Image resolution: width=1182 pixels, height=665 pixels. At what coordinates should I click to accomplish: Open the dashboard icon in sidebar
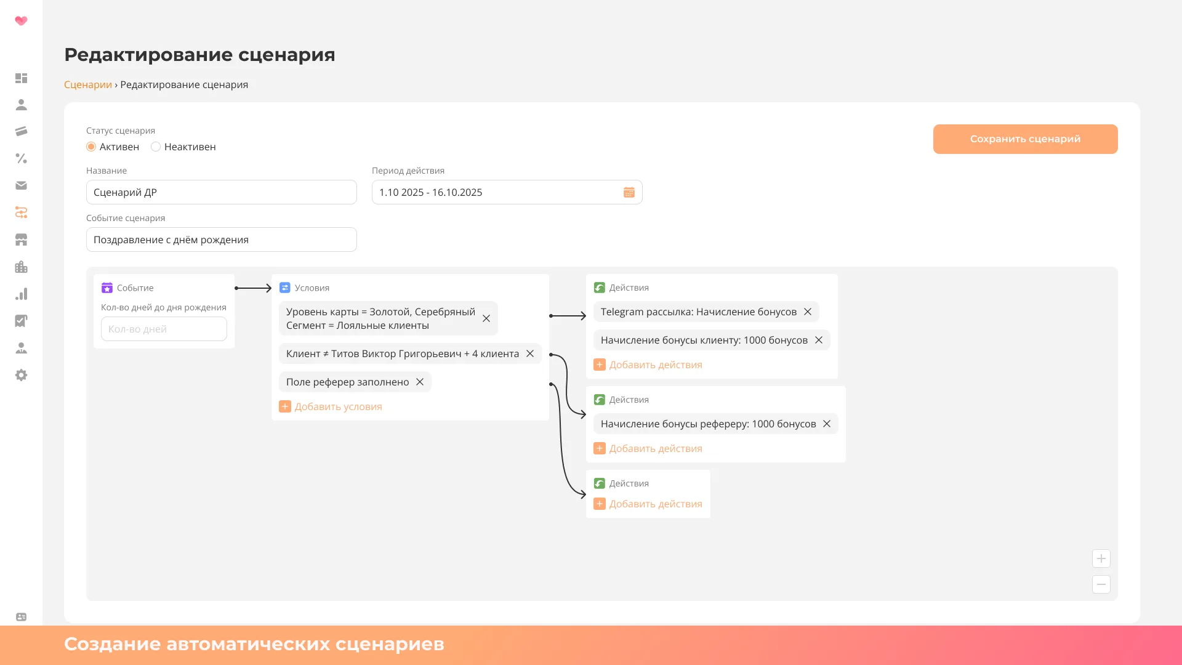click(x=21, y=78)
